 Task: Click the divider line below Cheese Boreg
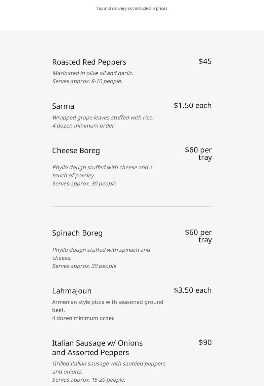pyautogui.click(x=132, y=206)
